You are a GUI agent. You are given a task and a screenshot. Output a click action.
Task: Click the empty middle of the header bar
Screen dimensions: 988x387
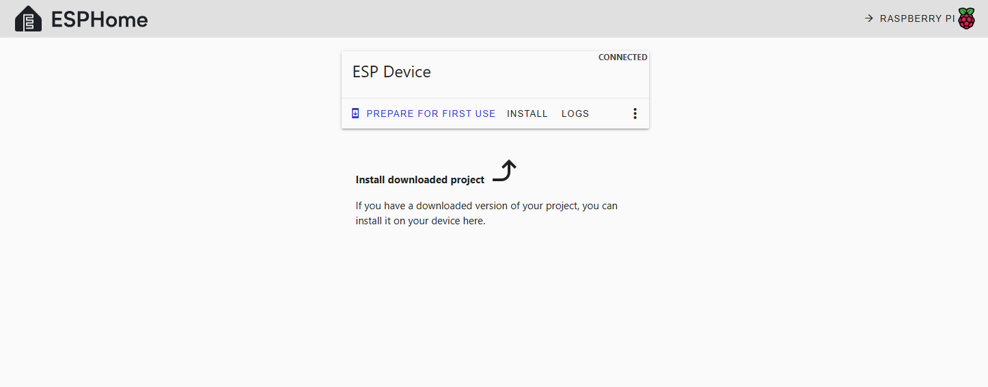tap(492, 18)
